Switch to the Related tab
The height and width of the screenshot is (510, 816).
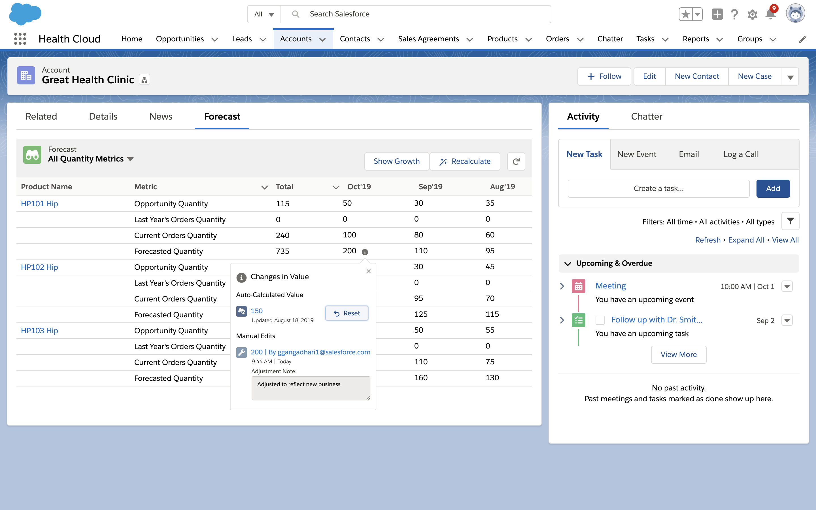pos(41,116)
